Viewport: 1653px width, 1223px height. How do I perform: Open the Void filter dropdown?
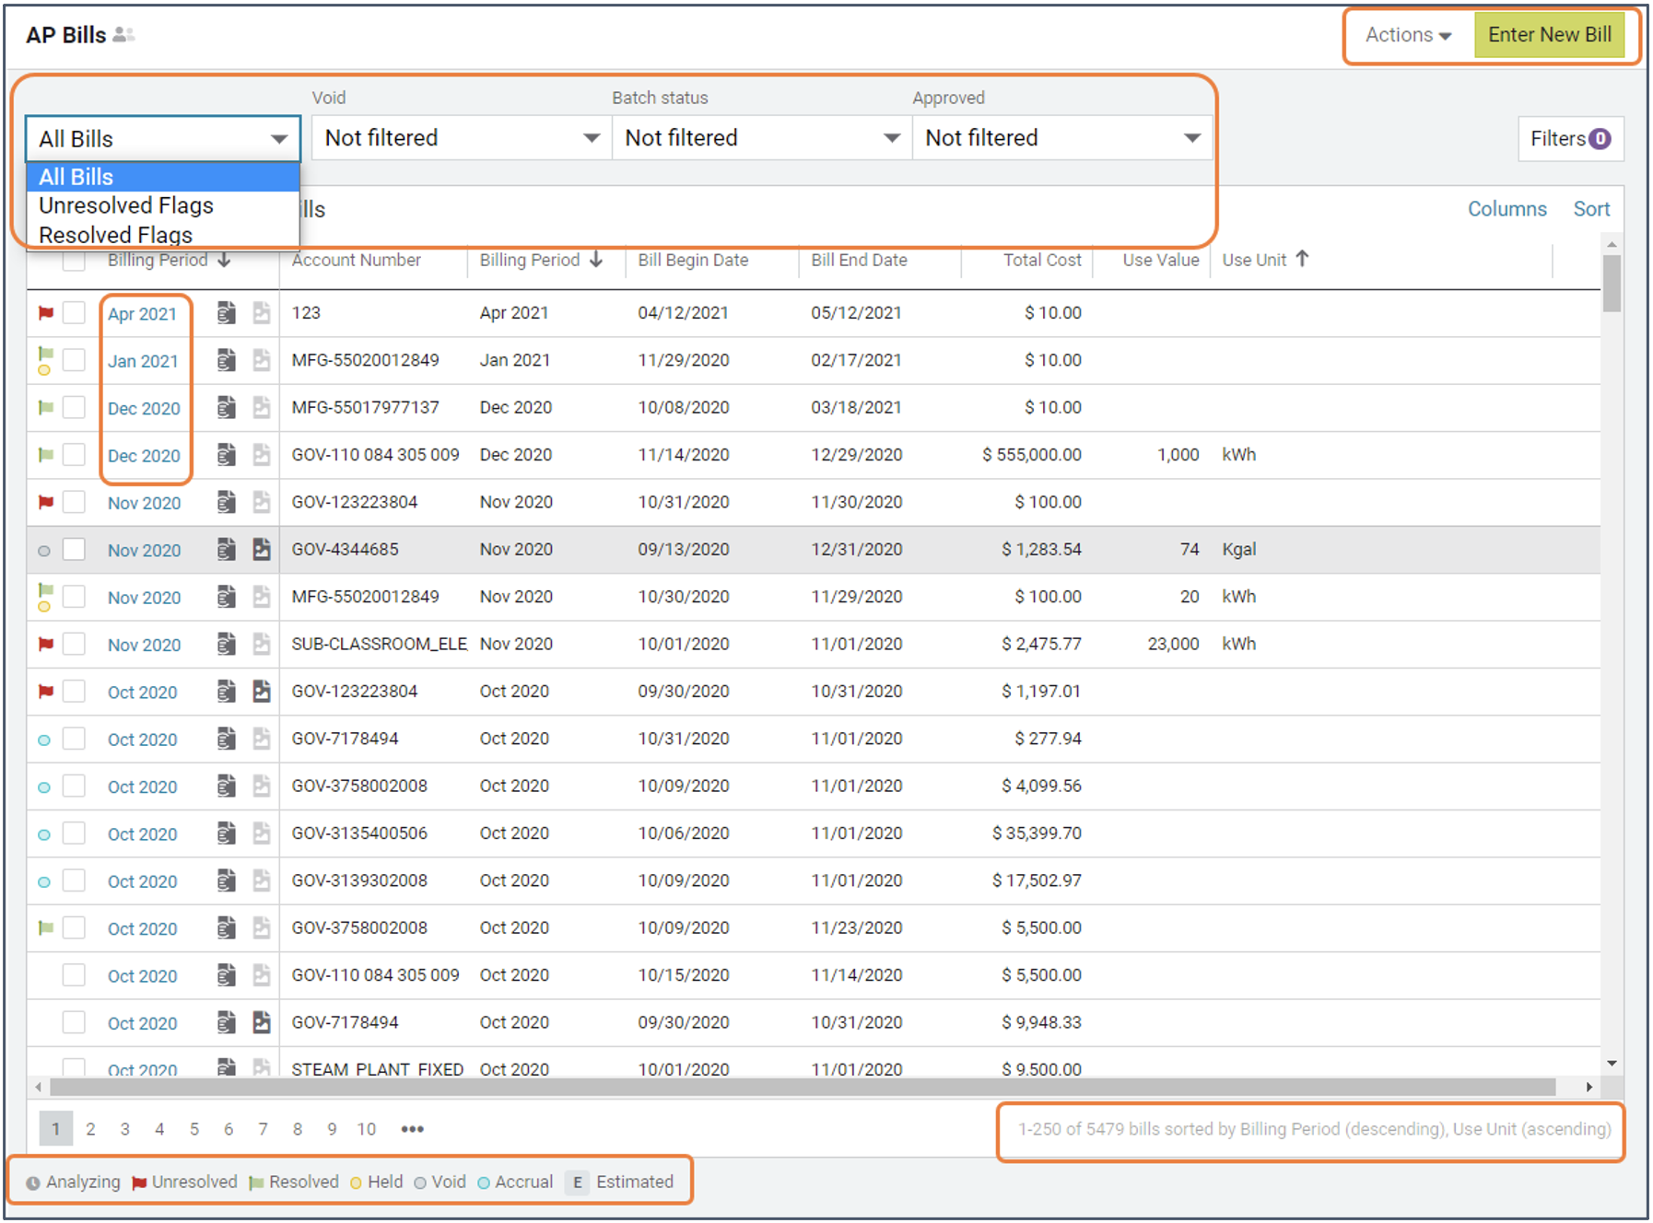[x=461, y=138]
